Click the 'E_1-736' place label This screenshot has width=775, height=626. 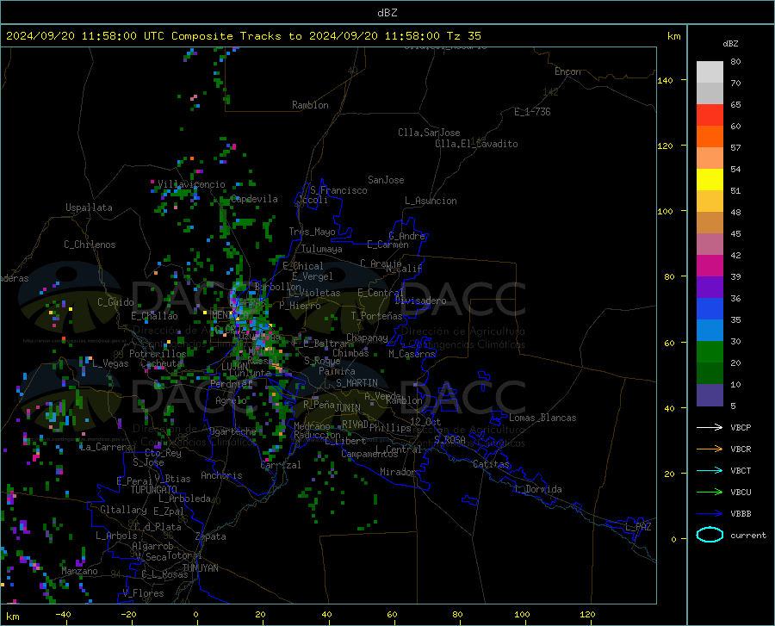coord(532,112)
